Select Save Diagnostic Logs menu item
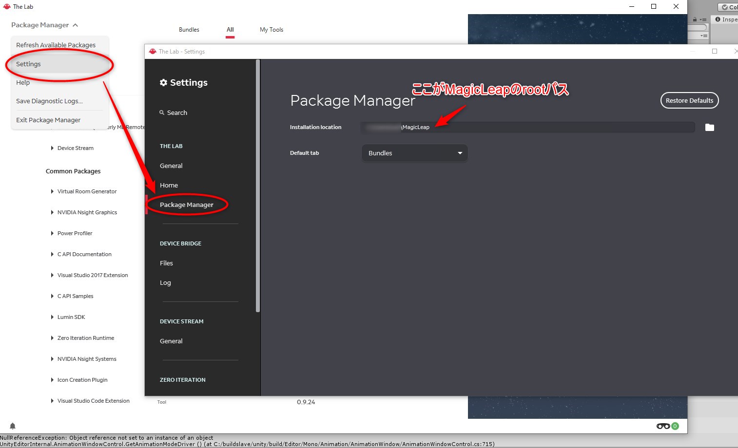This screenshot has height=448, width=738. click(x=60, y=101)
